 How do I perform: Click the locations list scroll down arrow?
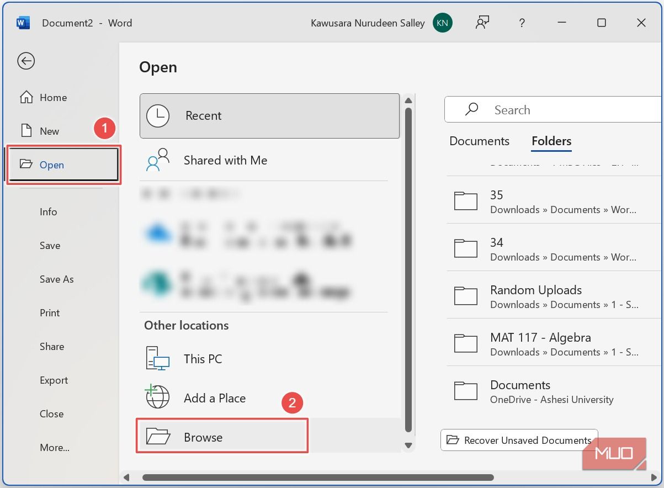(408, 445)
